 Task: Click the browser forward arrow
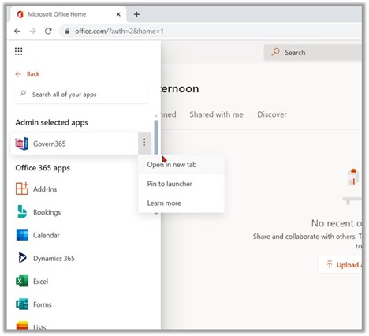click(x=32, y=32)
